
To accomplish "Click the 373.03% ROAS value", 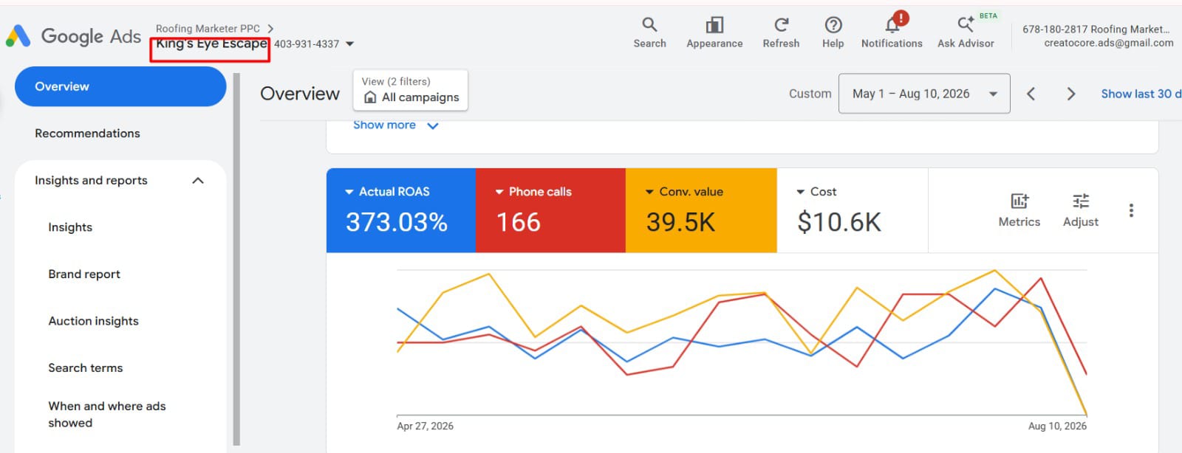I will tap(397, 222).
